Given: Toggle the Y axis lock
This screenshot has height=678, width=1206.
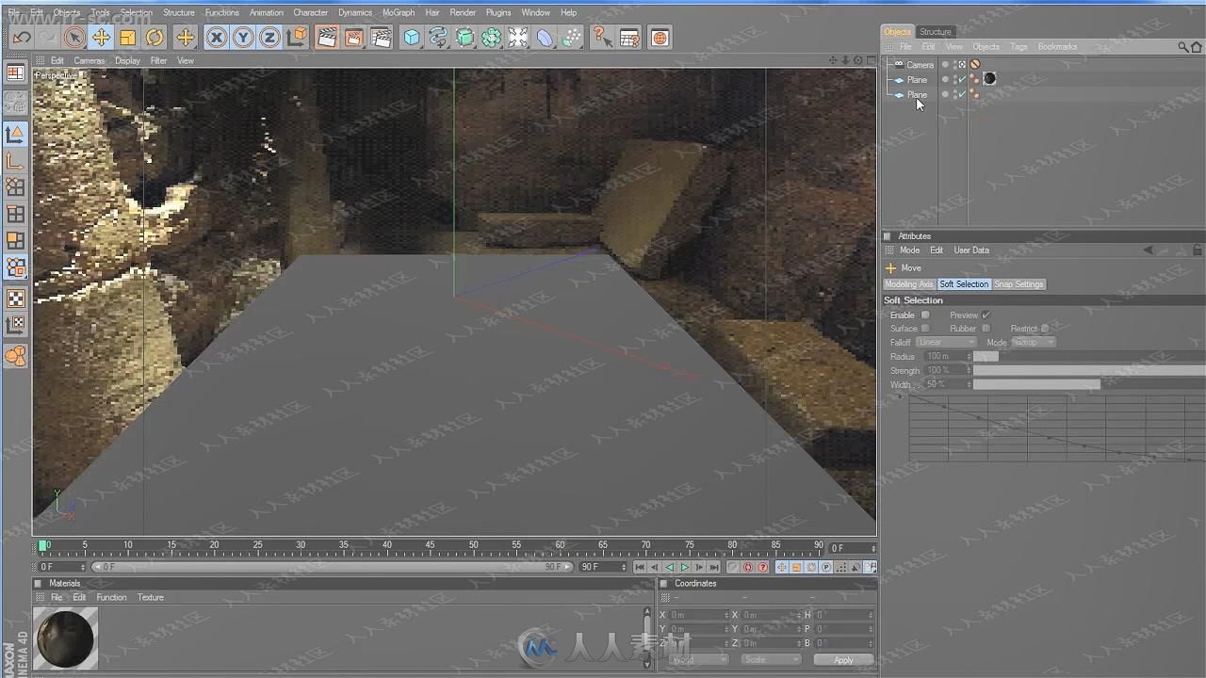Looking at the screenshot, I should tap(243, 38).
